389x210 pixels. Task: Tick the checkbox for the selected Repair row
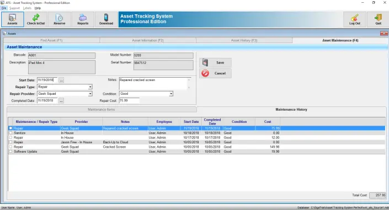tap(10, 128)
